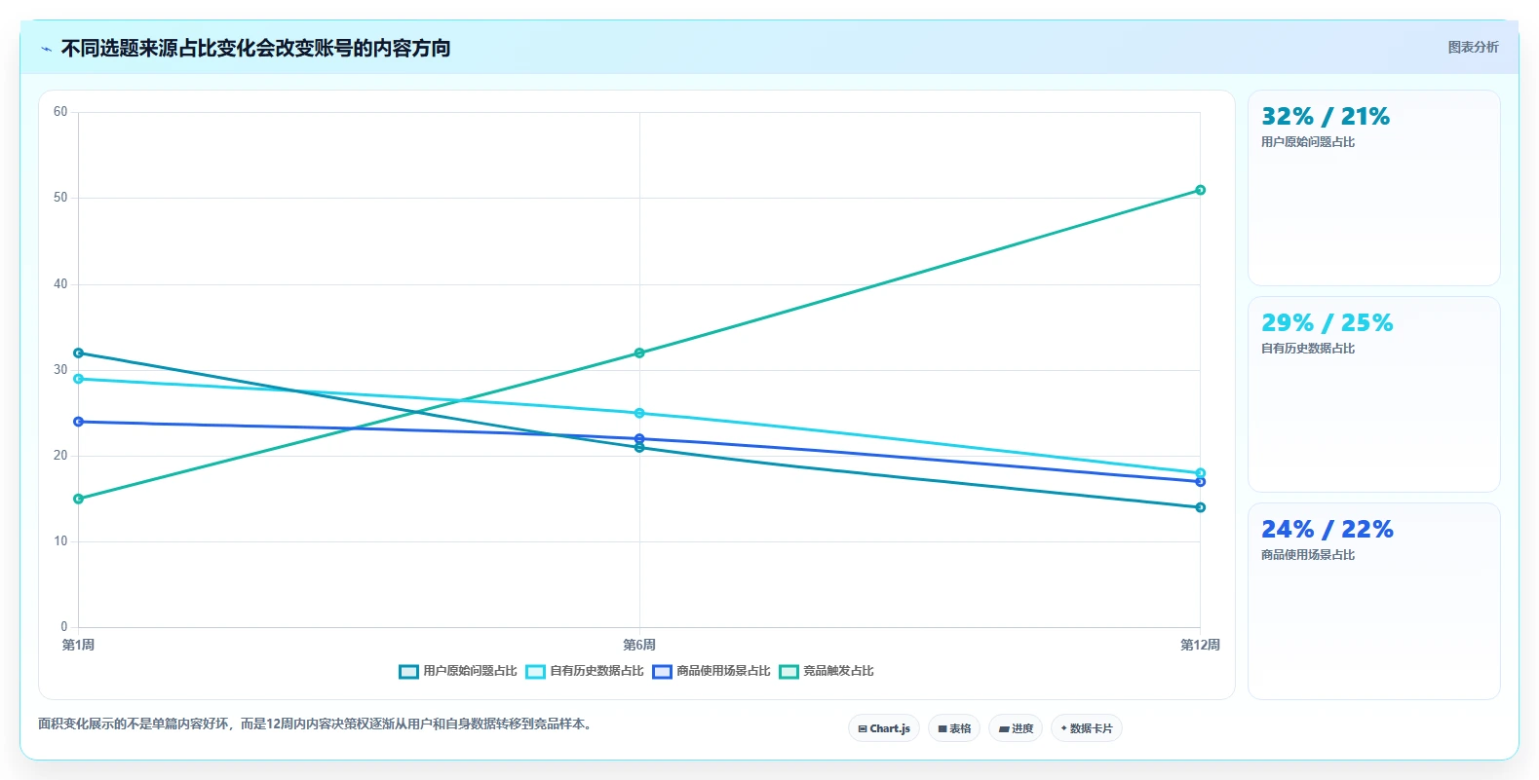Image resolution: width=1539 pixels, height=780 pixels.
Task: Click 自有历史数据占比 caption in second card
Action: pos(1308,349)
